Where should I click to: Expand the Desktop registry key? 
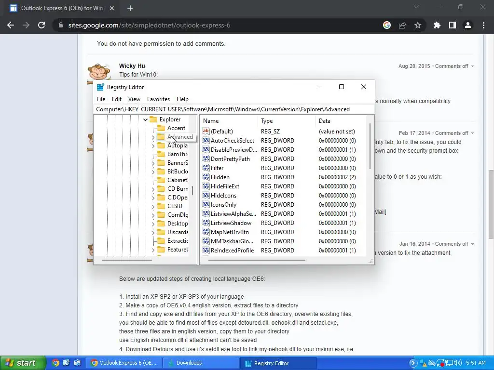pyautogui.click(x=153, y=224)
